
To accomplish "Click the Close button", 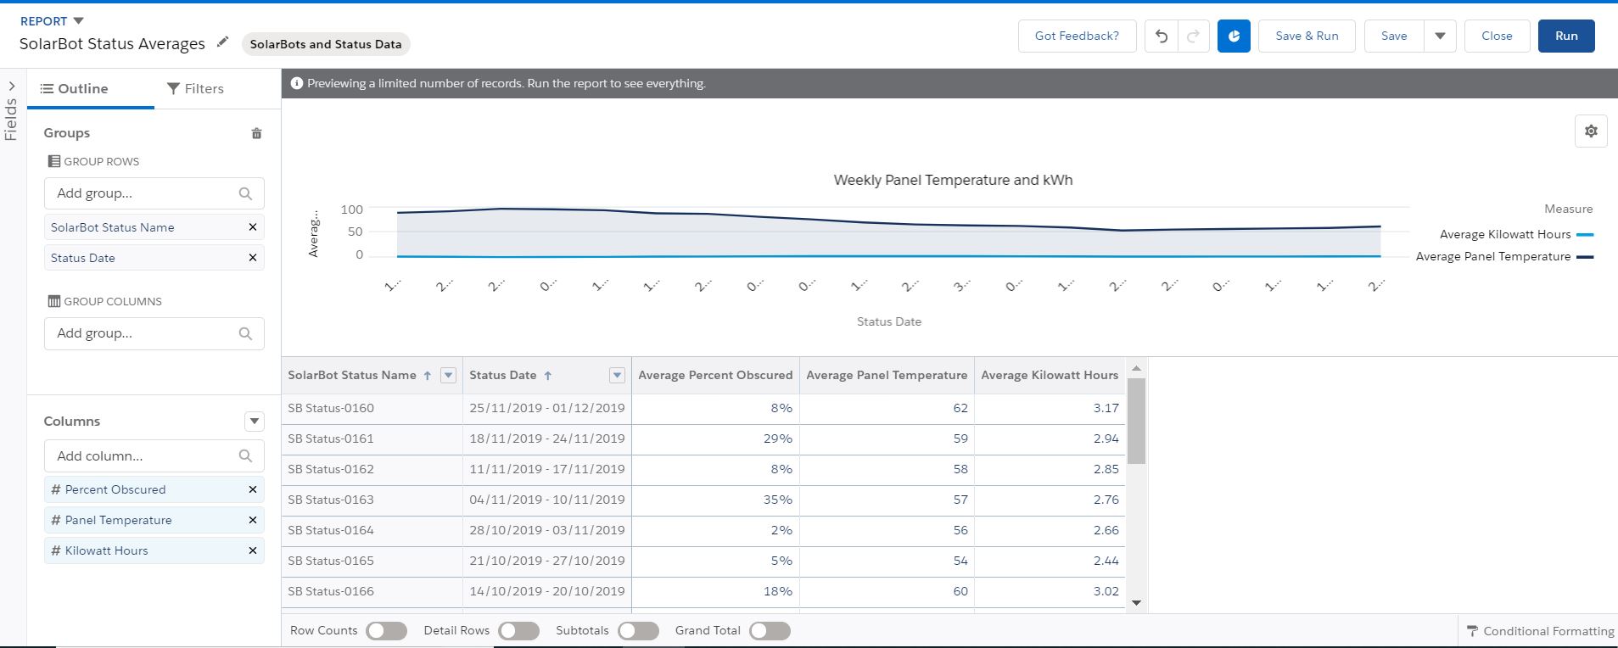I will (1497, 36).
